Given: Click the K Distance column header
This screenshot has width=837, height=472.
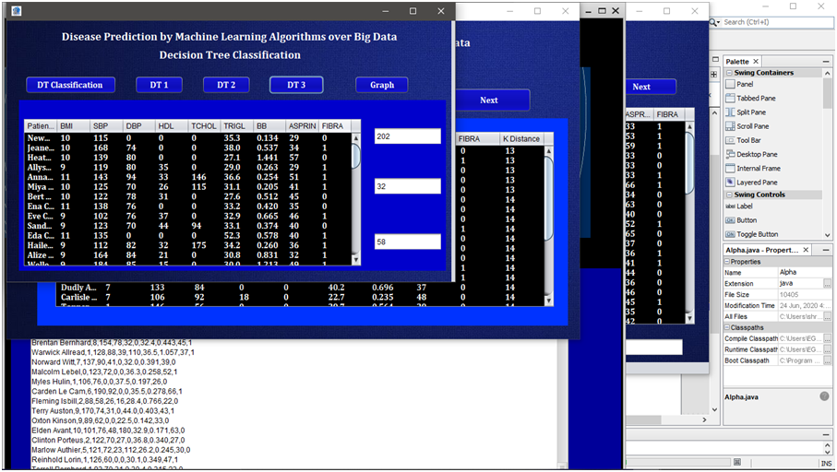Looking at the screenshot, I should tap(521, 138).
